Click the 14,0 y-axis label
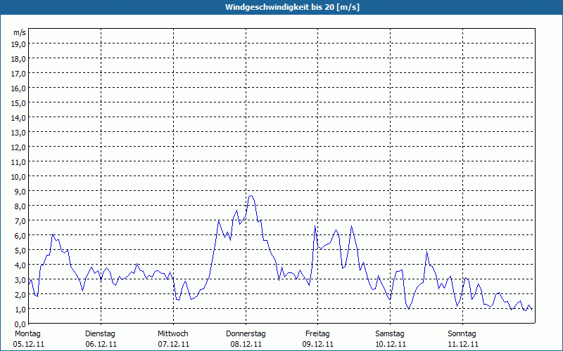The width and height of the screenshot is (563, 351). click(18, 118)
